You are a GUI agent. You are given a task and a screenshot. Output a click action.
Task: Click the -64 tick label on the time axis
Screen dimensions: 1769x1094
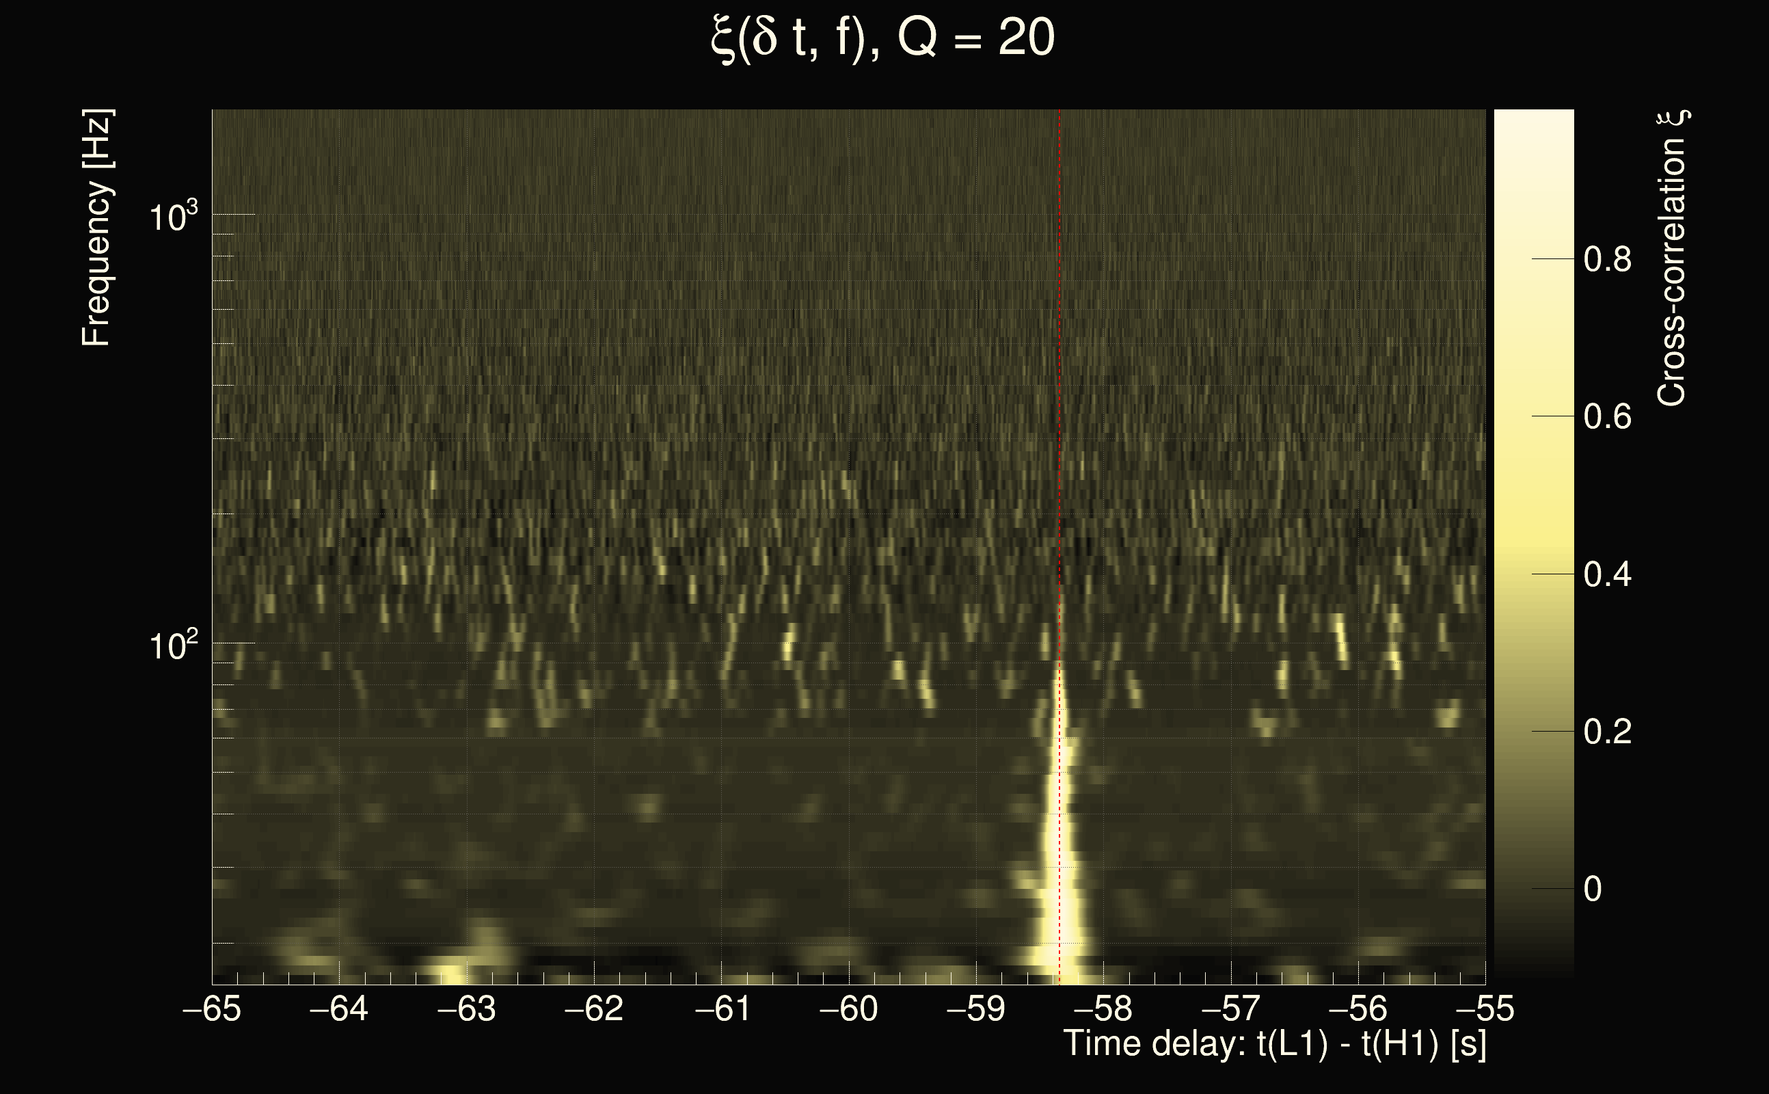338,1009
